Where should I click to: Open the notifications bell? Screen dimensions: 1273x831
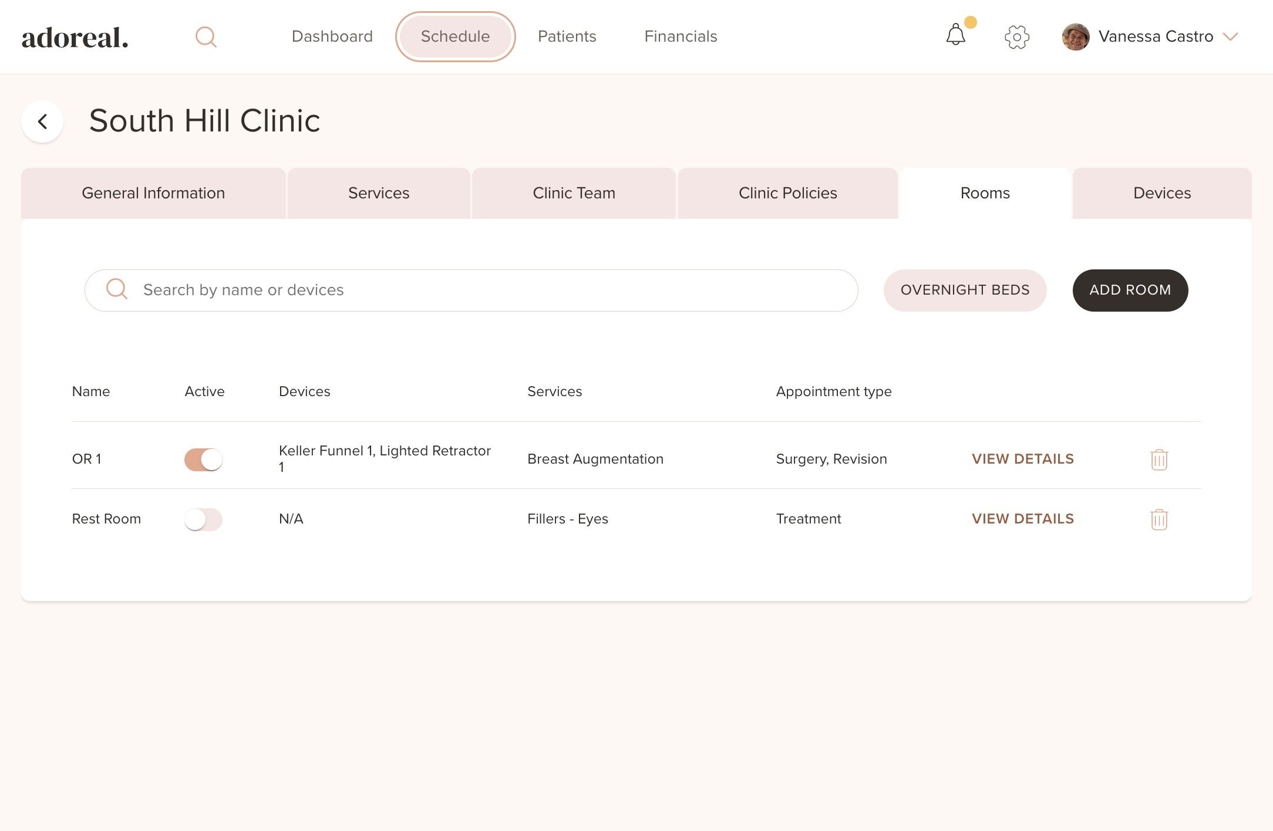[x=955, y=35]
